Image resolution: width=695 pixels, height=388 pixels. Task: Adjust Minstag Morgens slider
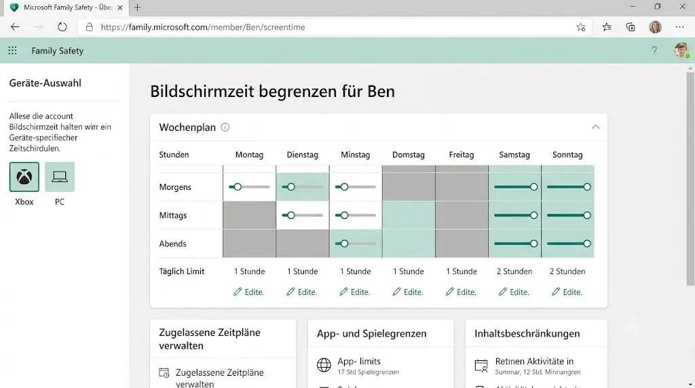click(x=356, y=187)
